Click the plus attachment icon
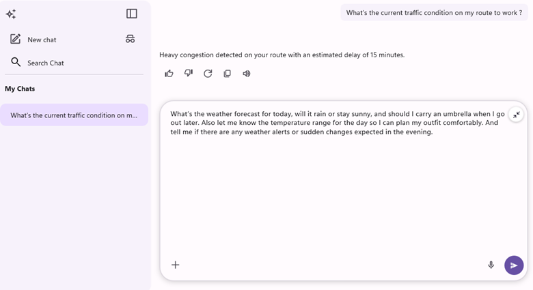The image size is (533, 290). pyautogui.click(x=176, y=265)
